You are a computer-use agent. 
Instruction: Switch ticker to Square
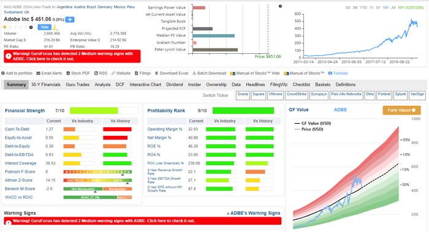coord(259,95)
